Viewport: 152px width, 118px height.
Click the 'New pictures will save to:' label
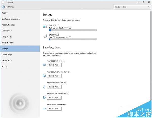pos(57,94)
